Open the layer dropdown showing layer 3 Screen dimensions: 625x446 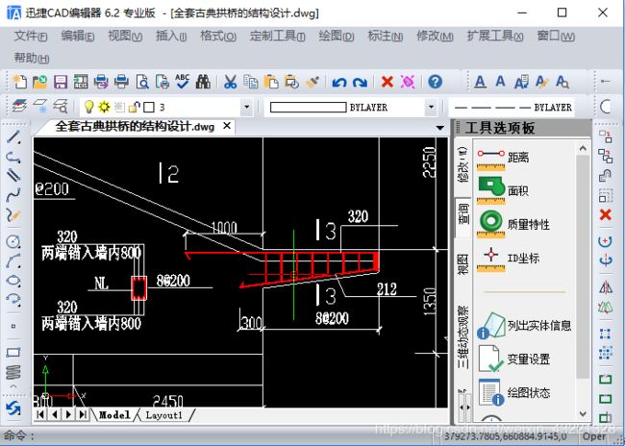click(247, 107)
